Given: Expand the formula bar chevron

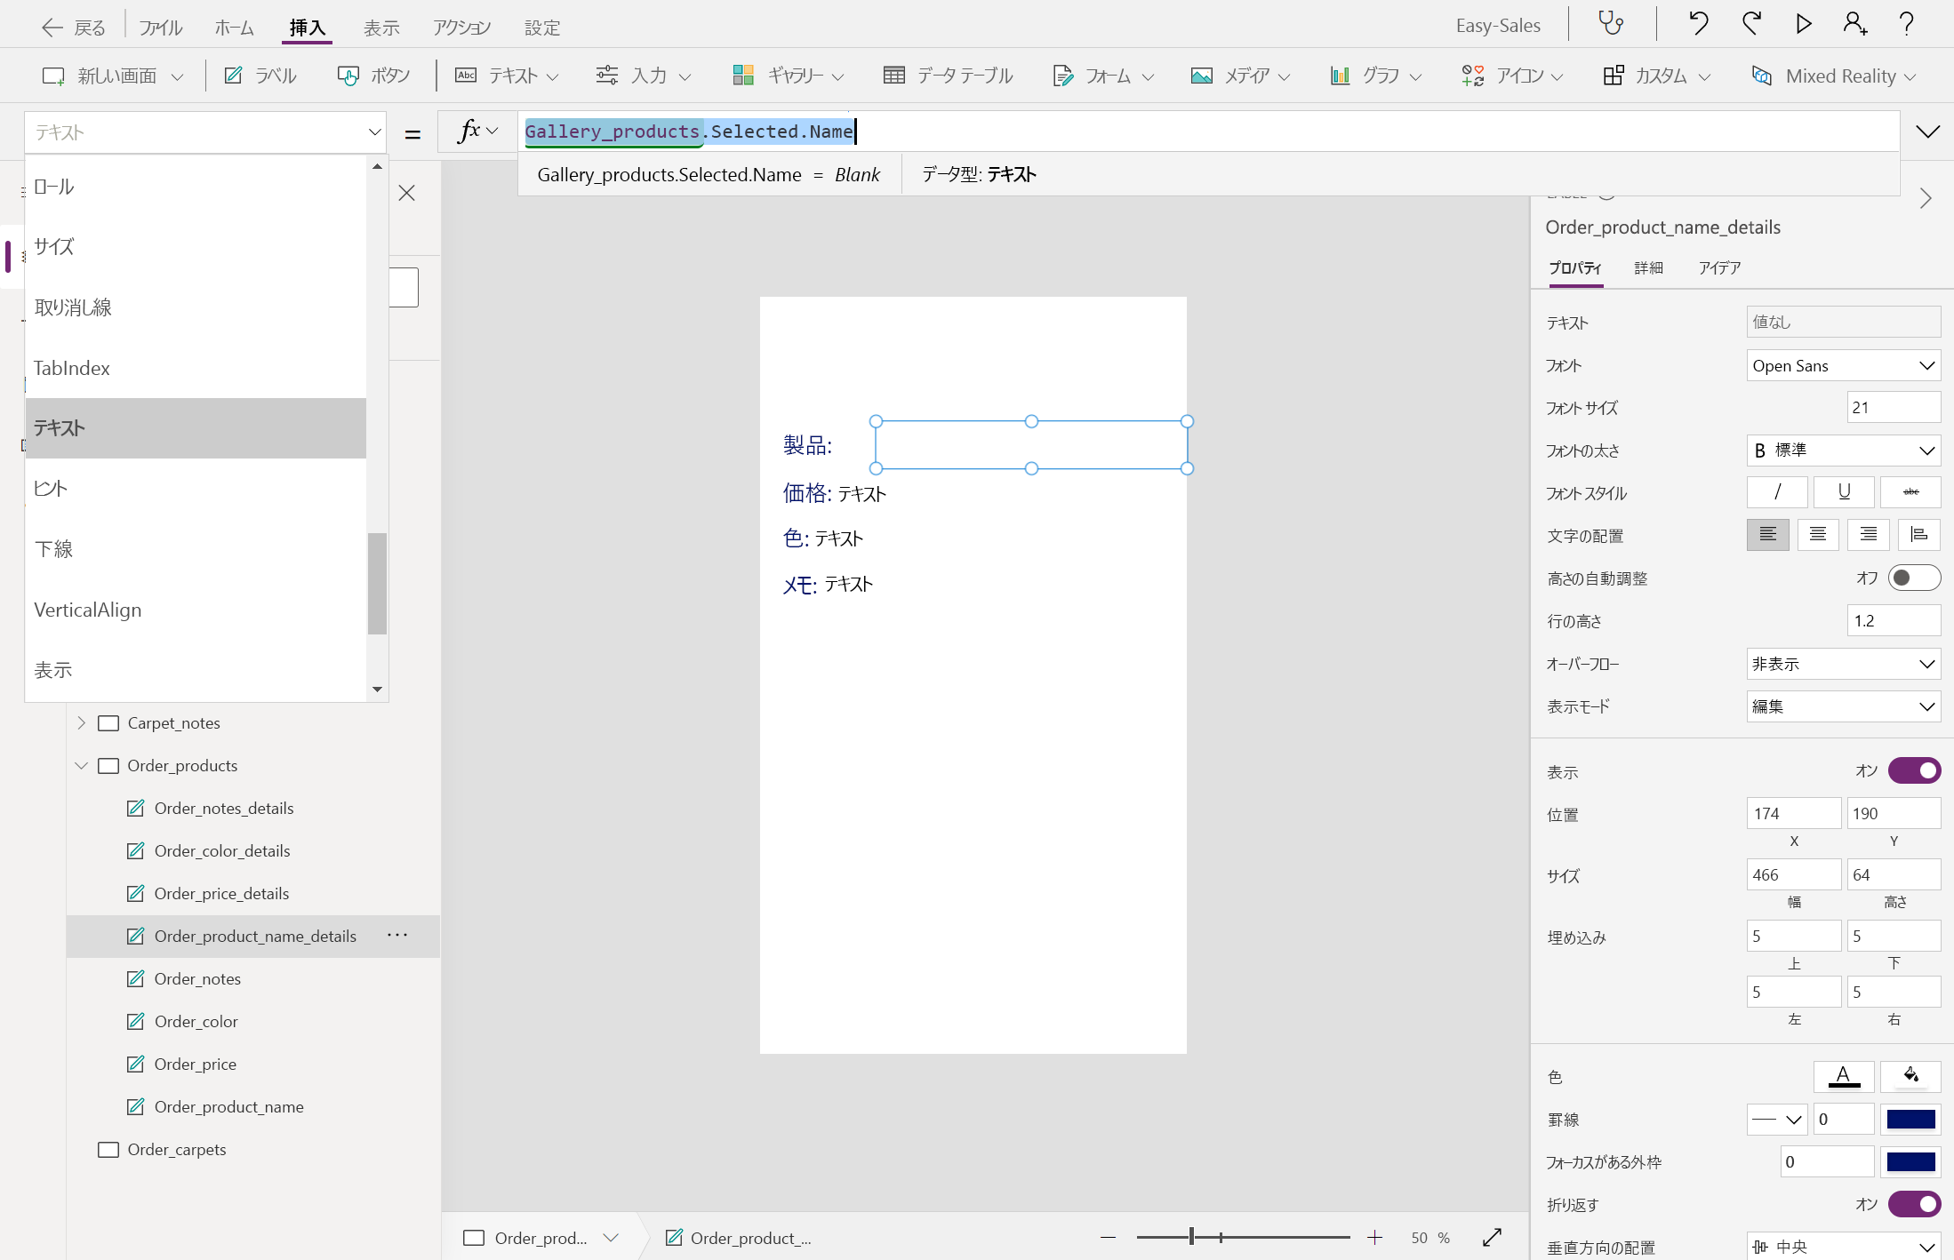Looking at the screenshot, I should pos(1927,132).
